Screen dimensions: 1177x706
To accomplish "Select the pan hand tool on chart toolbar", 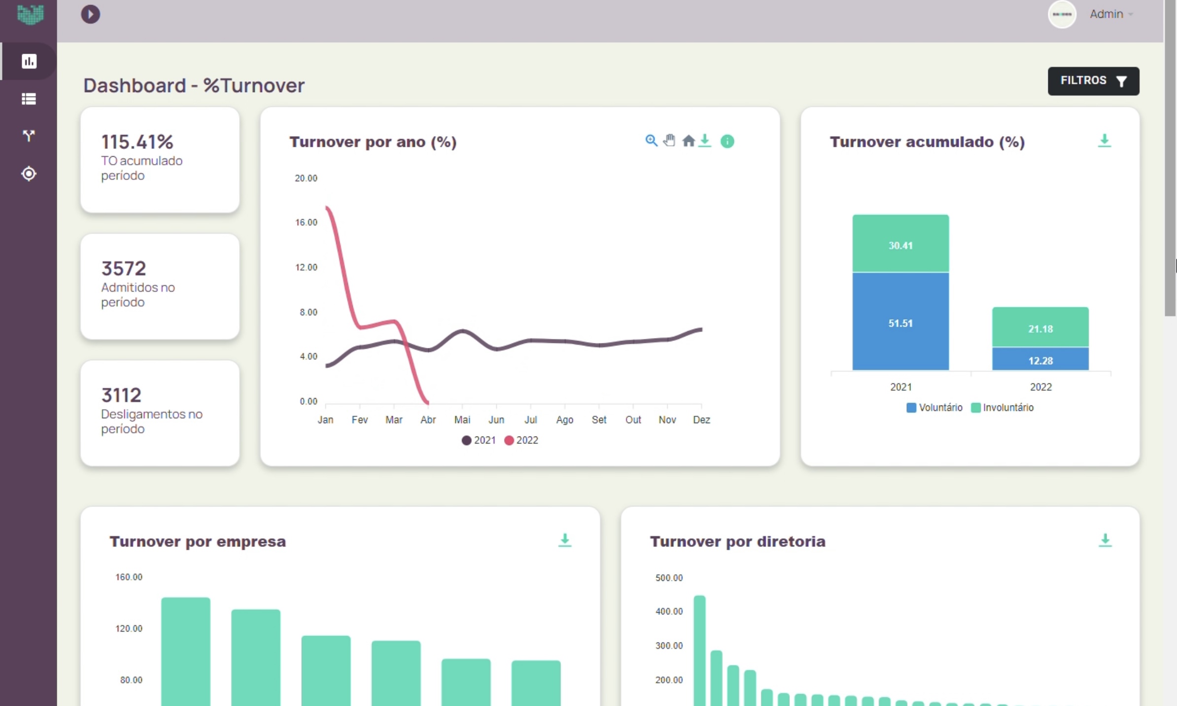I will coord(669,141).
